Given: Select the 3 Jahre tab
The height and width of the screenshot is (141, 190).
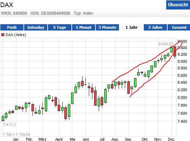Looking at the screenshot, I should tap(155, 27).
